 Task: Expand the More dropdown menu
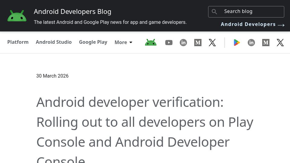point(123,42)
